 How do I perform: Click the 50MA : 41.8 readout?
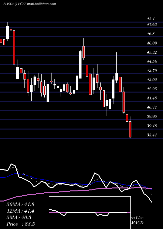[20, 204]
